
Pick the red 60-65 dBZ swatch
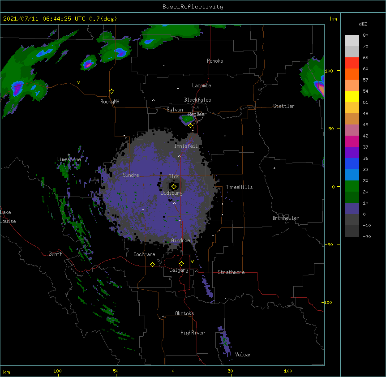coord(352,63)
